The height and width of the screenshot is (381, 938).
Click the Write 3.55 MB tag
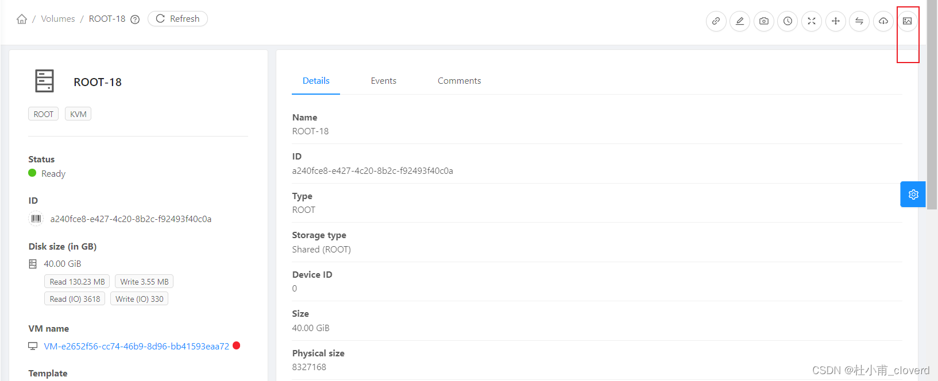144,282
